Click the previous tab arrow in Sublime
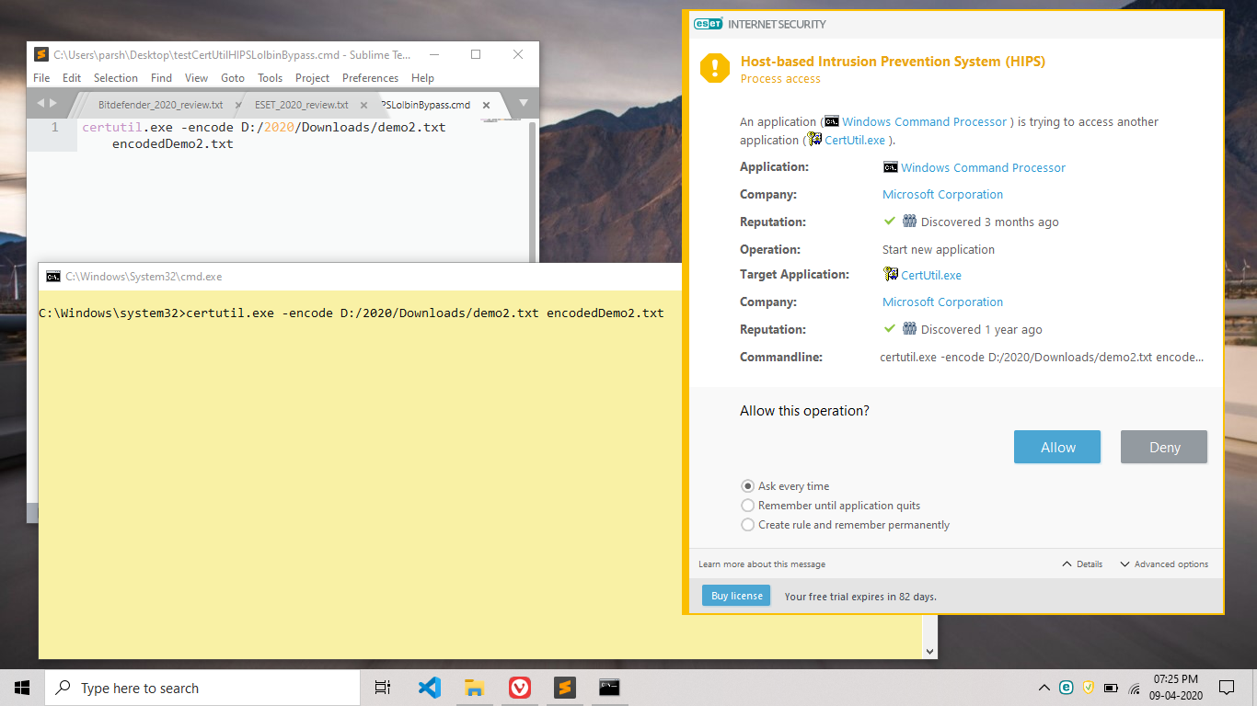Image resolution: width=1257 pixels, height=706 pixels. click(40, 103)
